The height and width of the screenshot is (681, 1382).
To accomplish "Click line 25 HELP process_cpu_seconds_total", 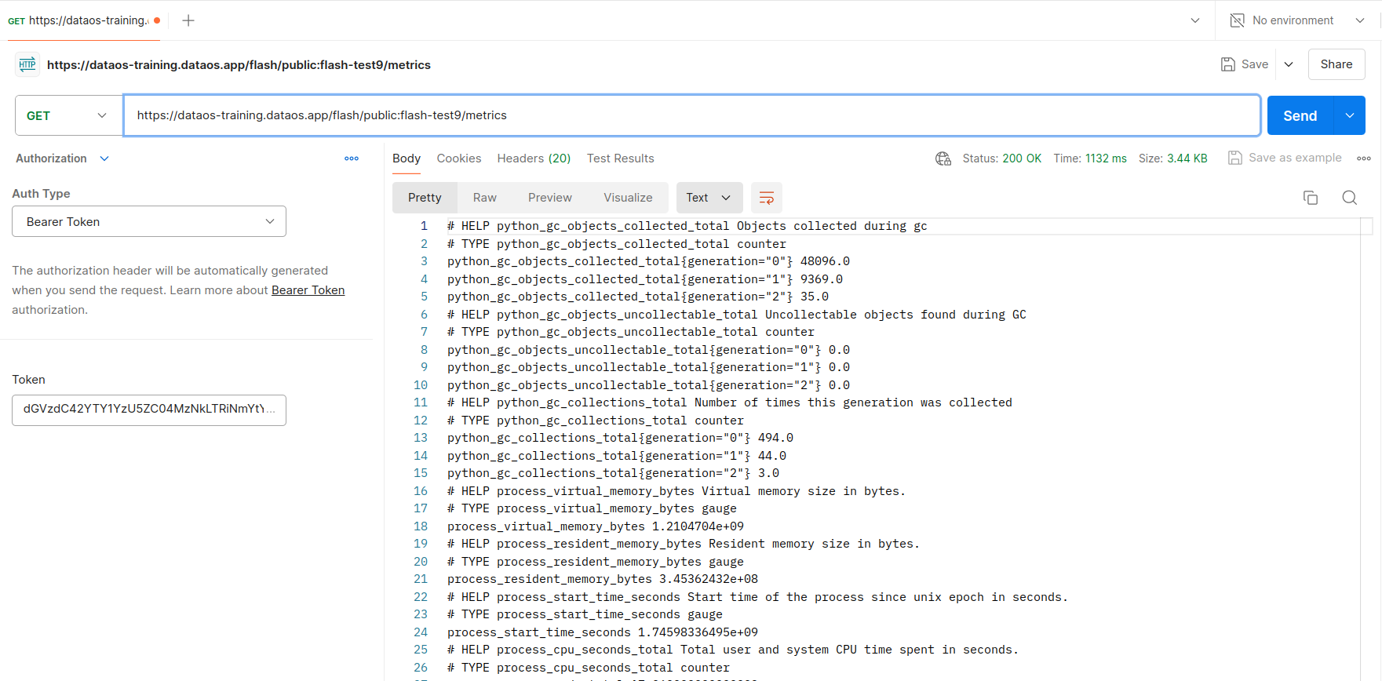I will pyautogui.click(x=733, y=650).
